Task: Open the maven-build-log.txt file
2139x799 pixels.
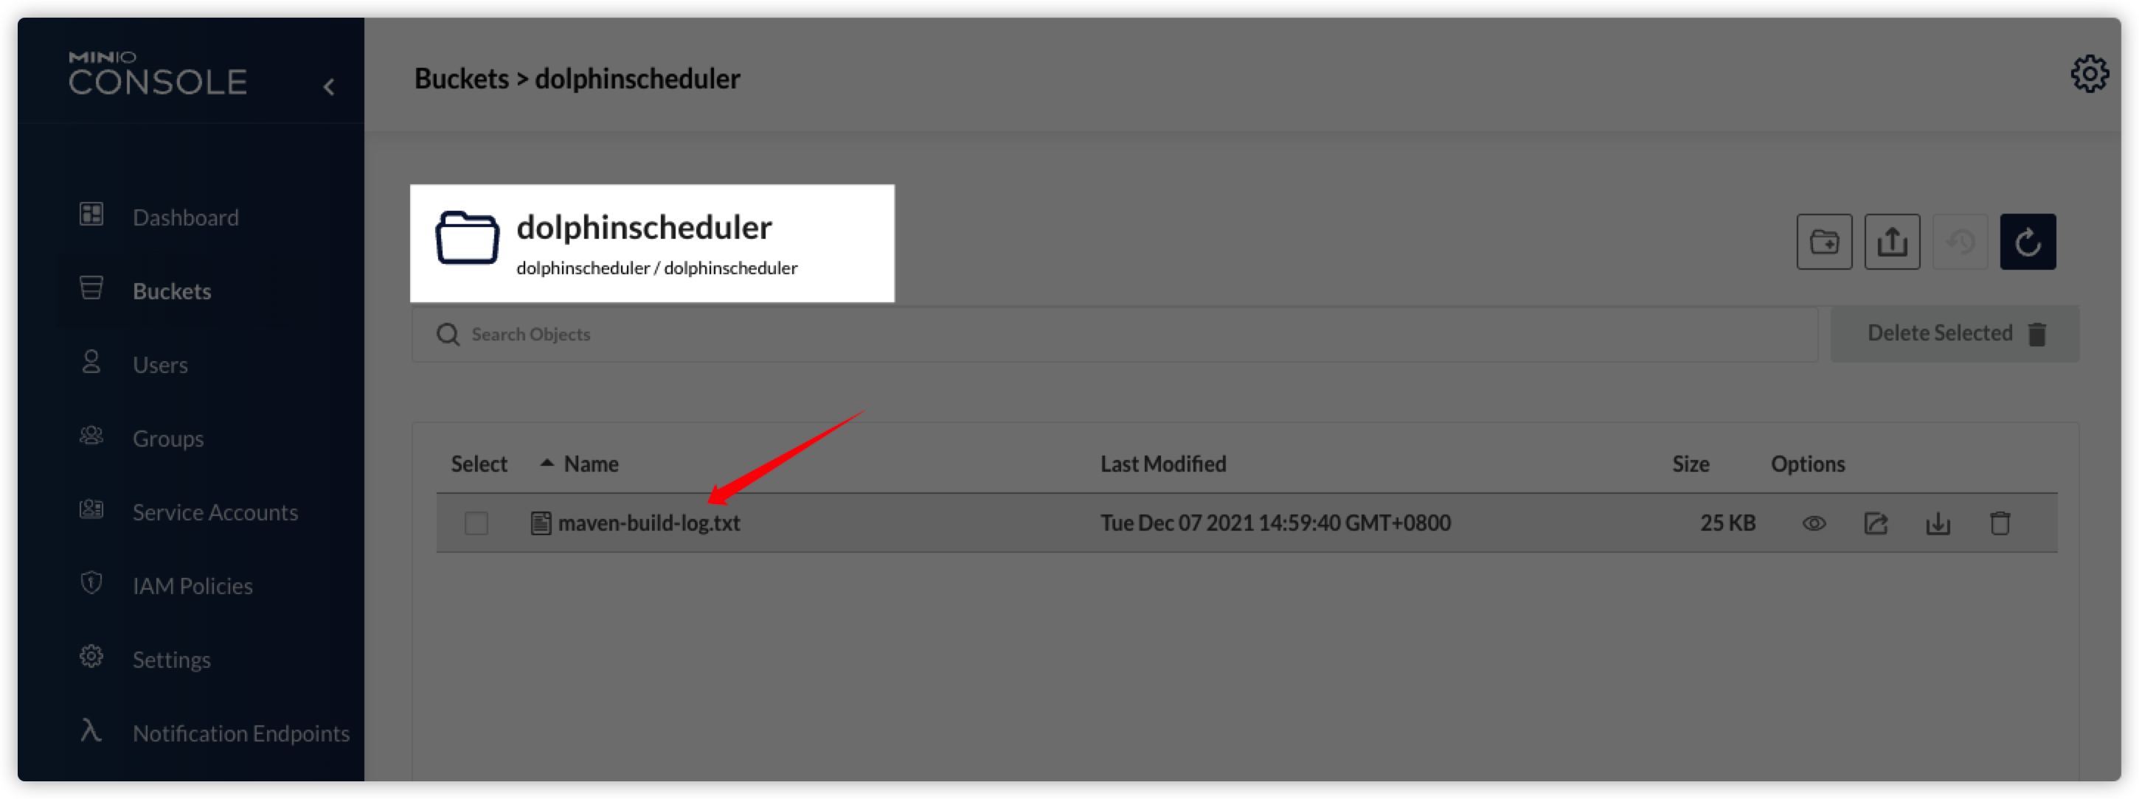Action: [648, 523]
